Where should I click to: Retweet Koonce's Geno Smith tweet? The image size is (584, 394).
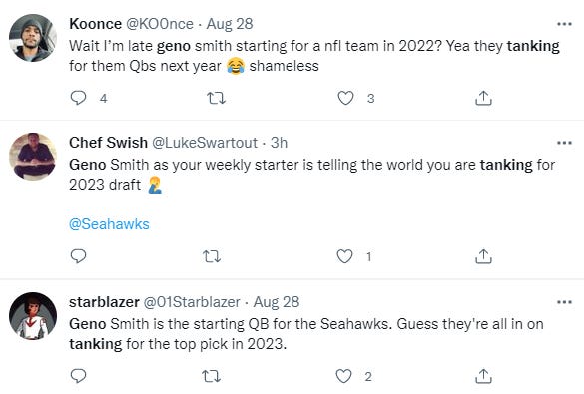pos(216,98)
